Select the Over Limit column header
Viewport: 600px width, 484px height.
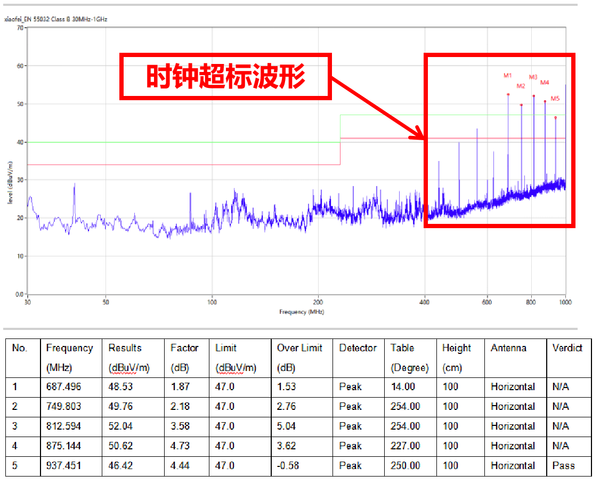coord(299,357)
